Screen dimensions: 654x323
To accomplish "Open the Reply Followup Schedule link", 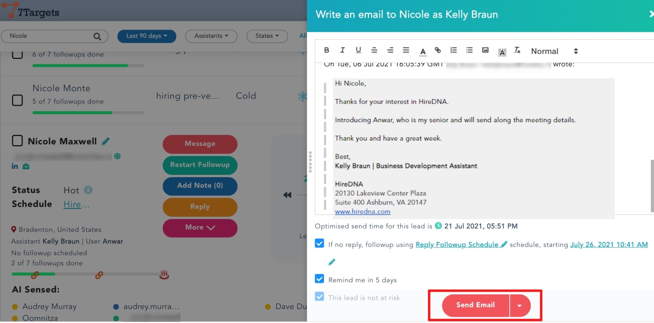I will [457, 244].
